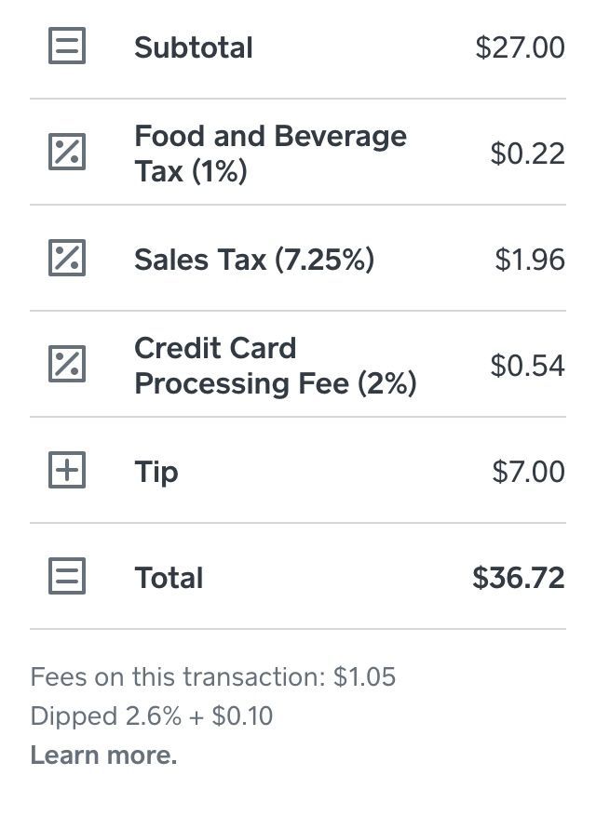Click the $0.54 processing fee amount
Image resolution: width=596 pixels, height=829 pixels.
click(527, 366)
